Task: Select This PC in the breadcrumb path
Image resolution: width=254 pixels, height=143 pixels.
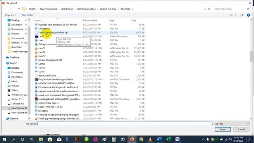Action: 32,9
